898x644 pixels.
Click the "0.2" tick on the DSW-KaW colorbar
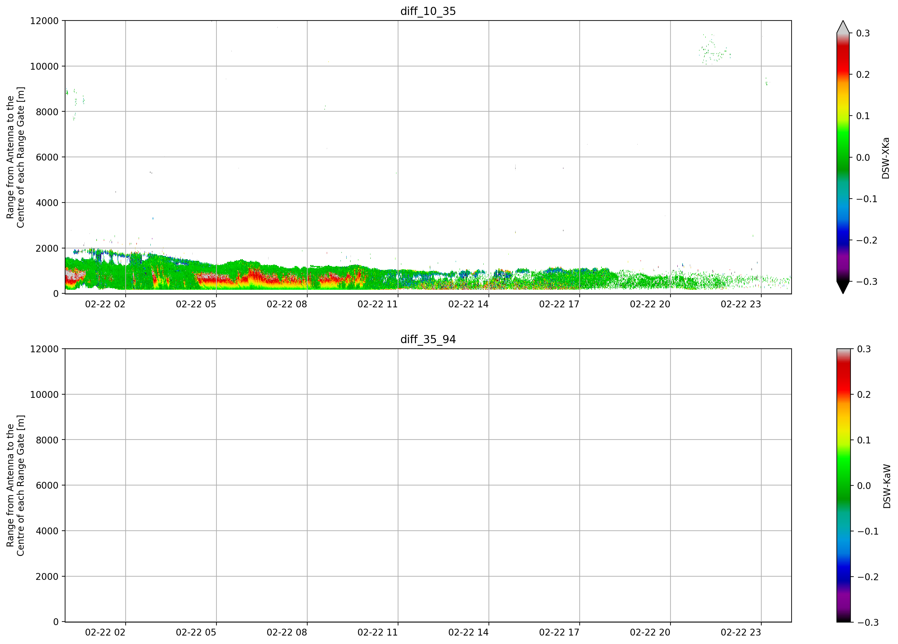[864, 395]
